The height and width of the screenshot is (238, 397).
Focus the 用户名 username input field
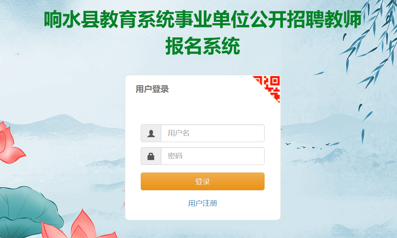tap(213, 133)
